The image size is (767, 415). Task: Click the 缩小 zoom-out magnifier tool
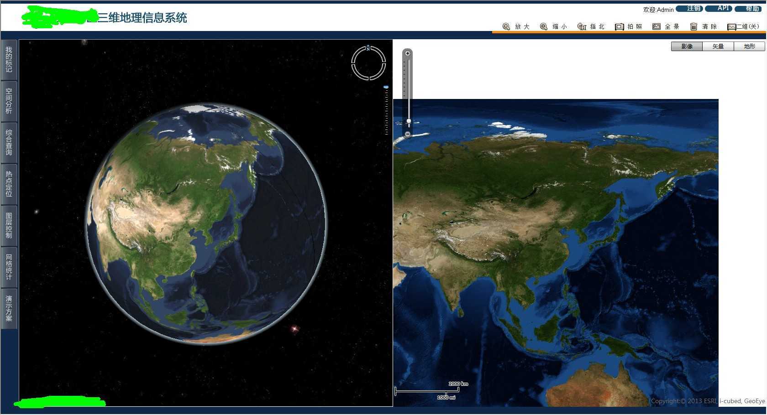point(553,26)
